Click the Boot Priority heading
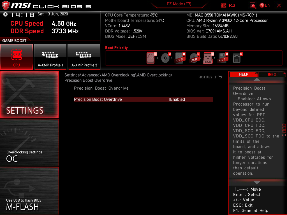The width and height of the screenshot is (287, 215). (116, 48)
